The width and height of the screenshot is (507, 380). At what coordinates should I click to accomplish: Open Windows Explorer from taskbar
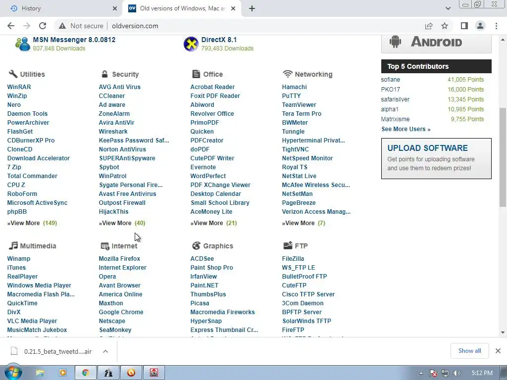[x=40, y=373]
